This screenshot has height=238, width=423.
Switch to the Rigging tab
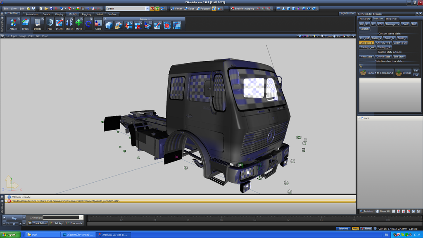coord(86,14)
